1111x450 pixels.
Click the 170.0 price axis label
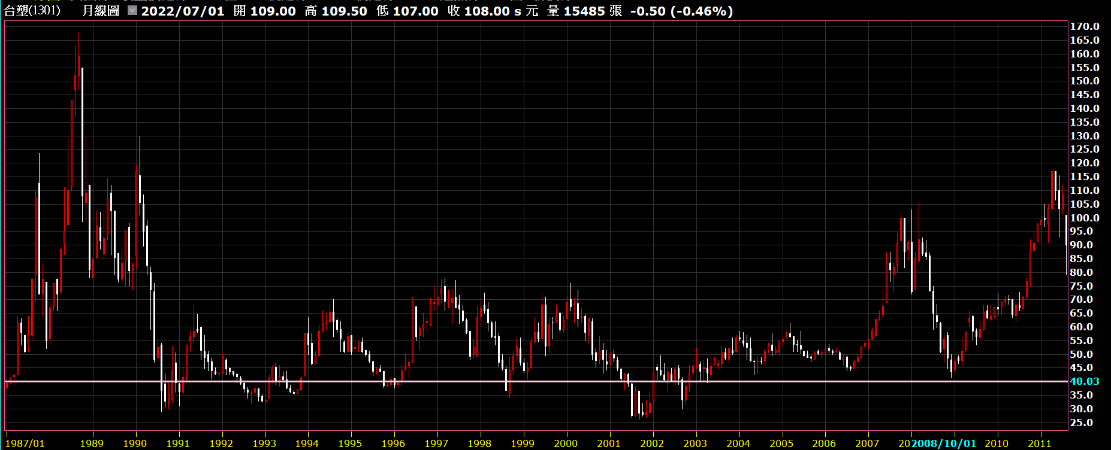1085,26
